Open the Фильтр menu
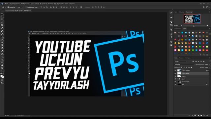This screenshot has width=211, height=119. tap(50, 4)
